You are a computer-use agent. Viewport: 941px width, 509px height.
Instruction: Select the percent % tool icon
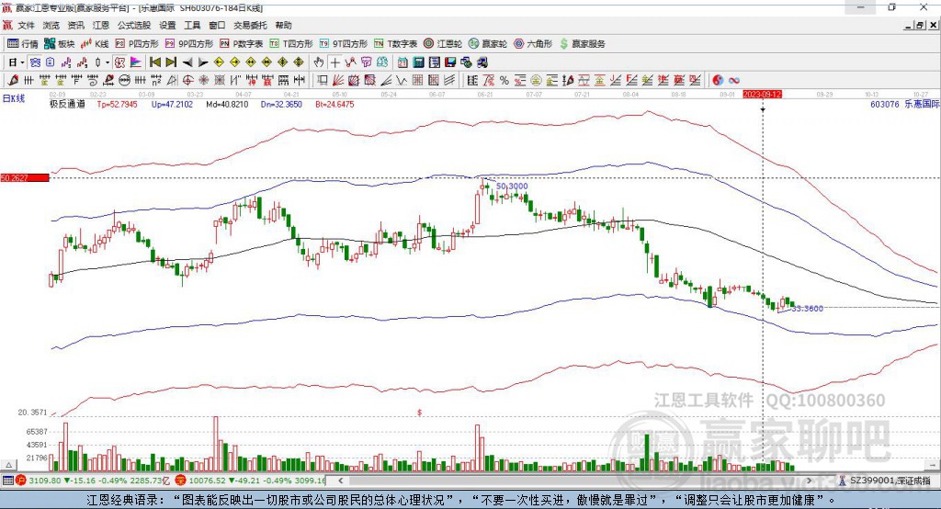pos(505,81)
